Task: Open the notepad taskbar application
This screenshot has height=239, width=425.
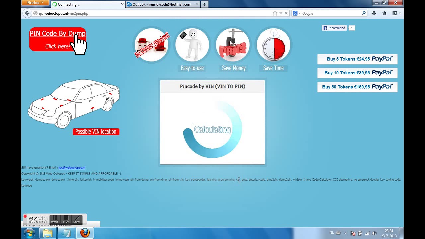Action: (x=66, y=233)
